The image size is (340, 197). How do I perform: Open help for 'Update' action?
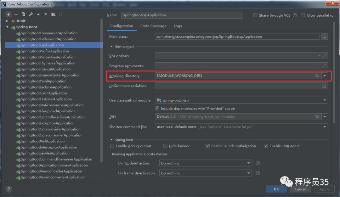coord(258,163)
